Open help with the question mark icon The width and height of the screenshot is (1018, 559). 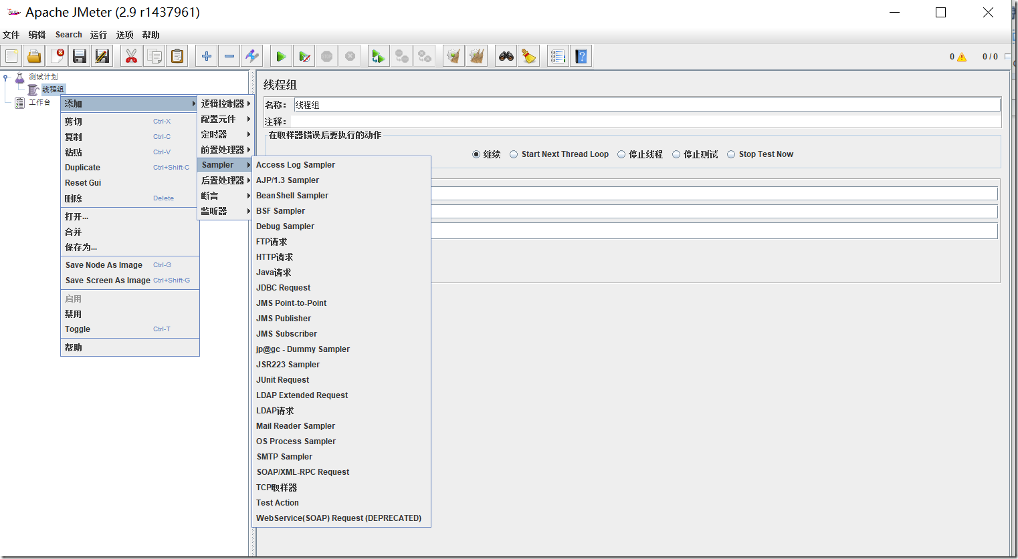581,56
